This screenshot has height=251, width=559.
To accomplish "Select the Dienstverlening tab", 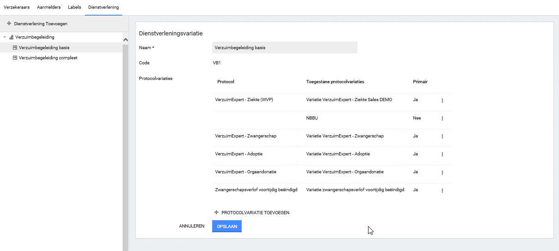I will [x=103, y=7].
